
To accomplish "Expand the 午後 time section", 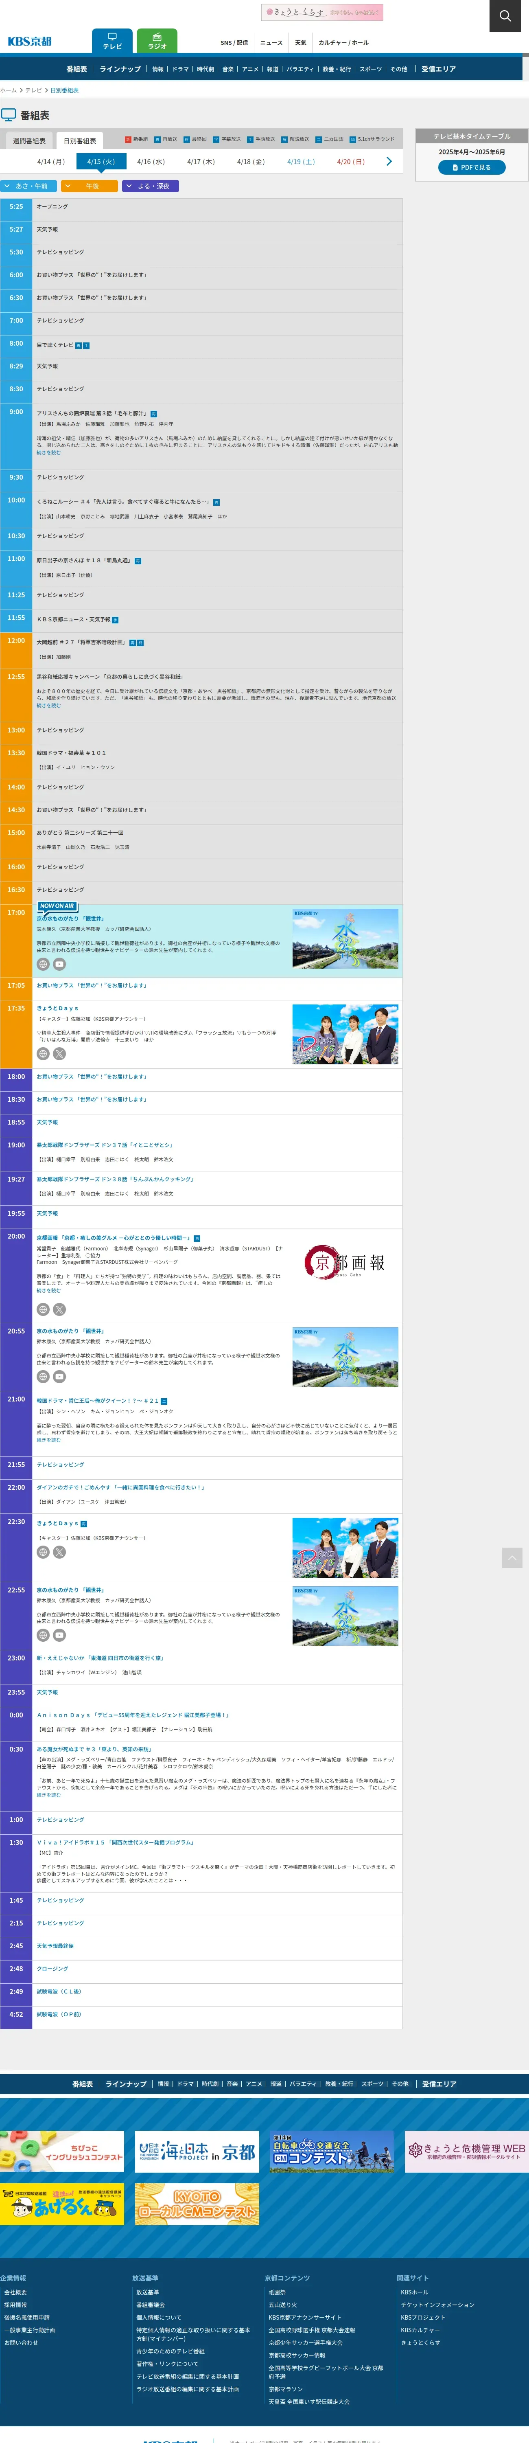I will point(90,186).
